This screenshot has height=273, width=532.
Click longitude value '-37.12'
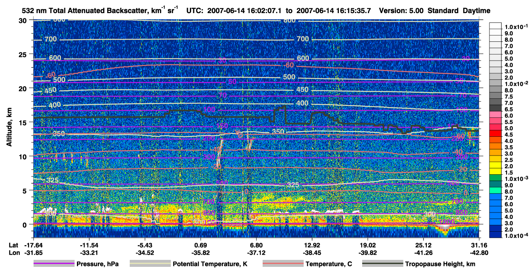click(x=256, y=253)
